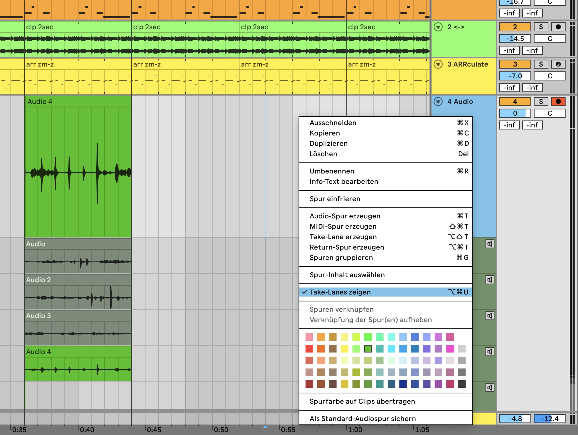Disarm red record button on track 4
The image size is (578, 435).
click(x=558, y=102)
